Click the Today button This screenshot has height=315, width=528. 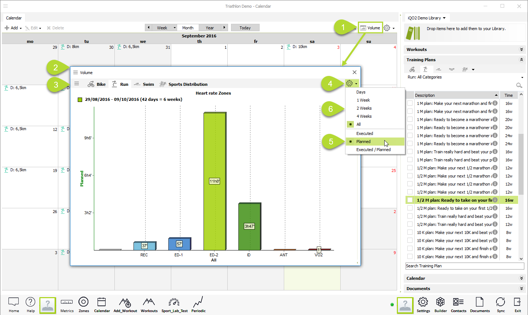click(245, 28)
